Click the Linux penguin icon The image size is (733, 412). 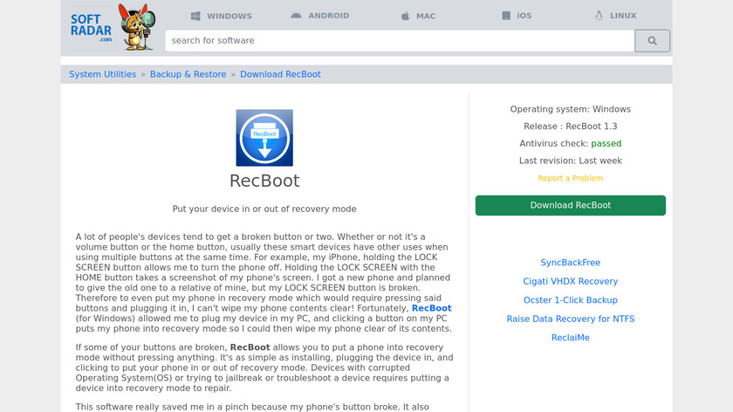(599, 16)
